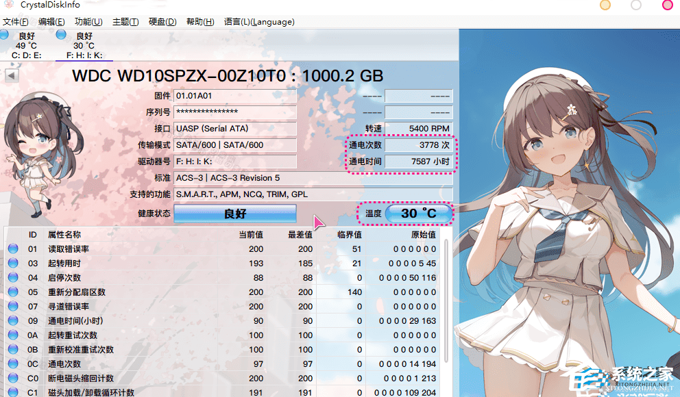Click the 良好 health status button

click(x=234, y=214)
